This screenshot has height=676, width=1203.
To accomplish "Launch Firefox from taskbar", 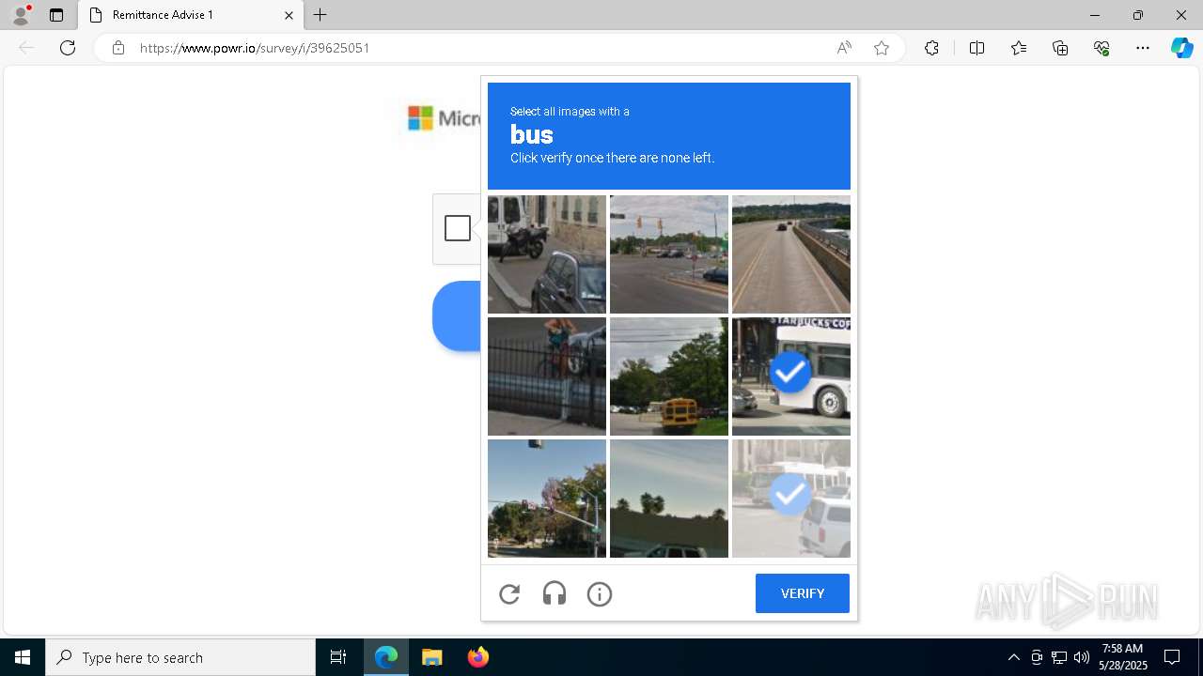I will 477,657.
